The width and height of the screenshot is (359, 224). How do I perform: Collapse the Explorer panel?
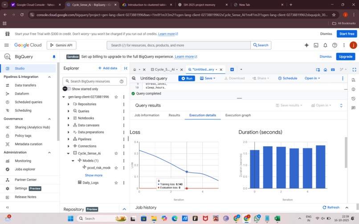126,68
